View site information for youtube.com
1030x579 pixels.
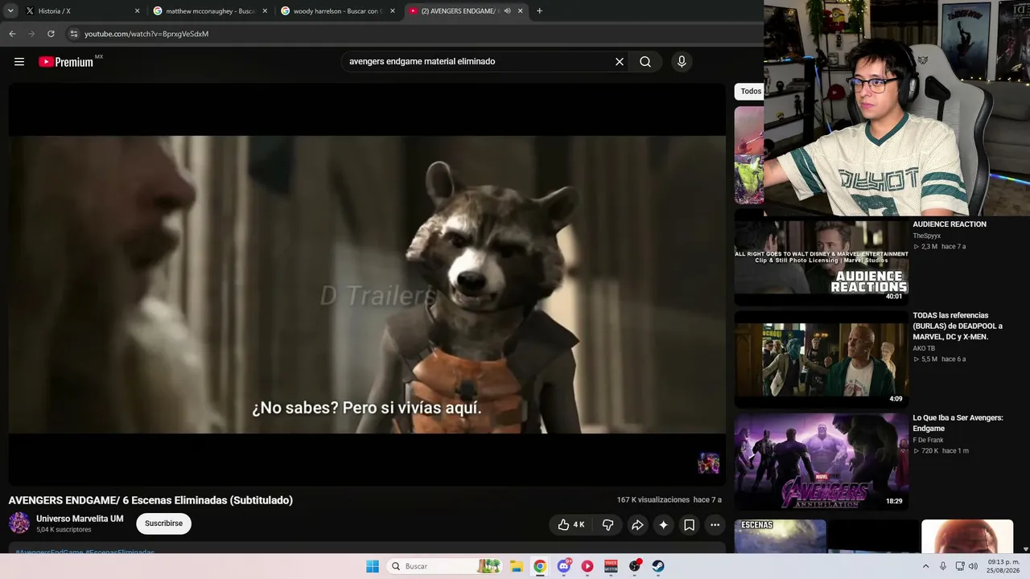(73, 34)
